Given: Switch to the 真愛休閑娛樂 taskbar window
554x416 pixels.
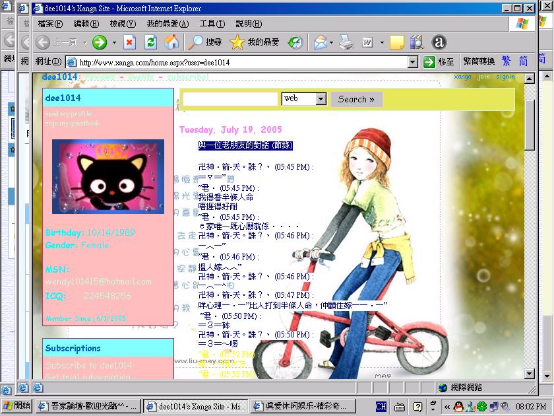Looking at the screenshot, I should (304, 407).
